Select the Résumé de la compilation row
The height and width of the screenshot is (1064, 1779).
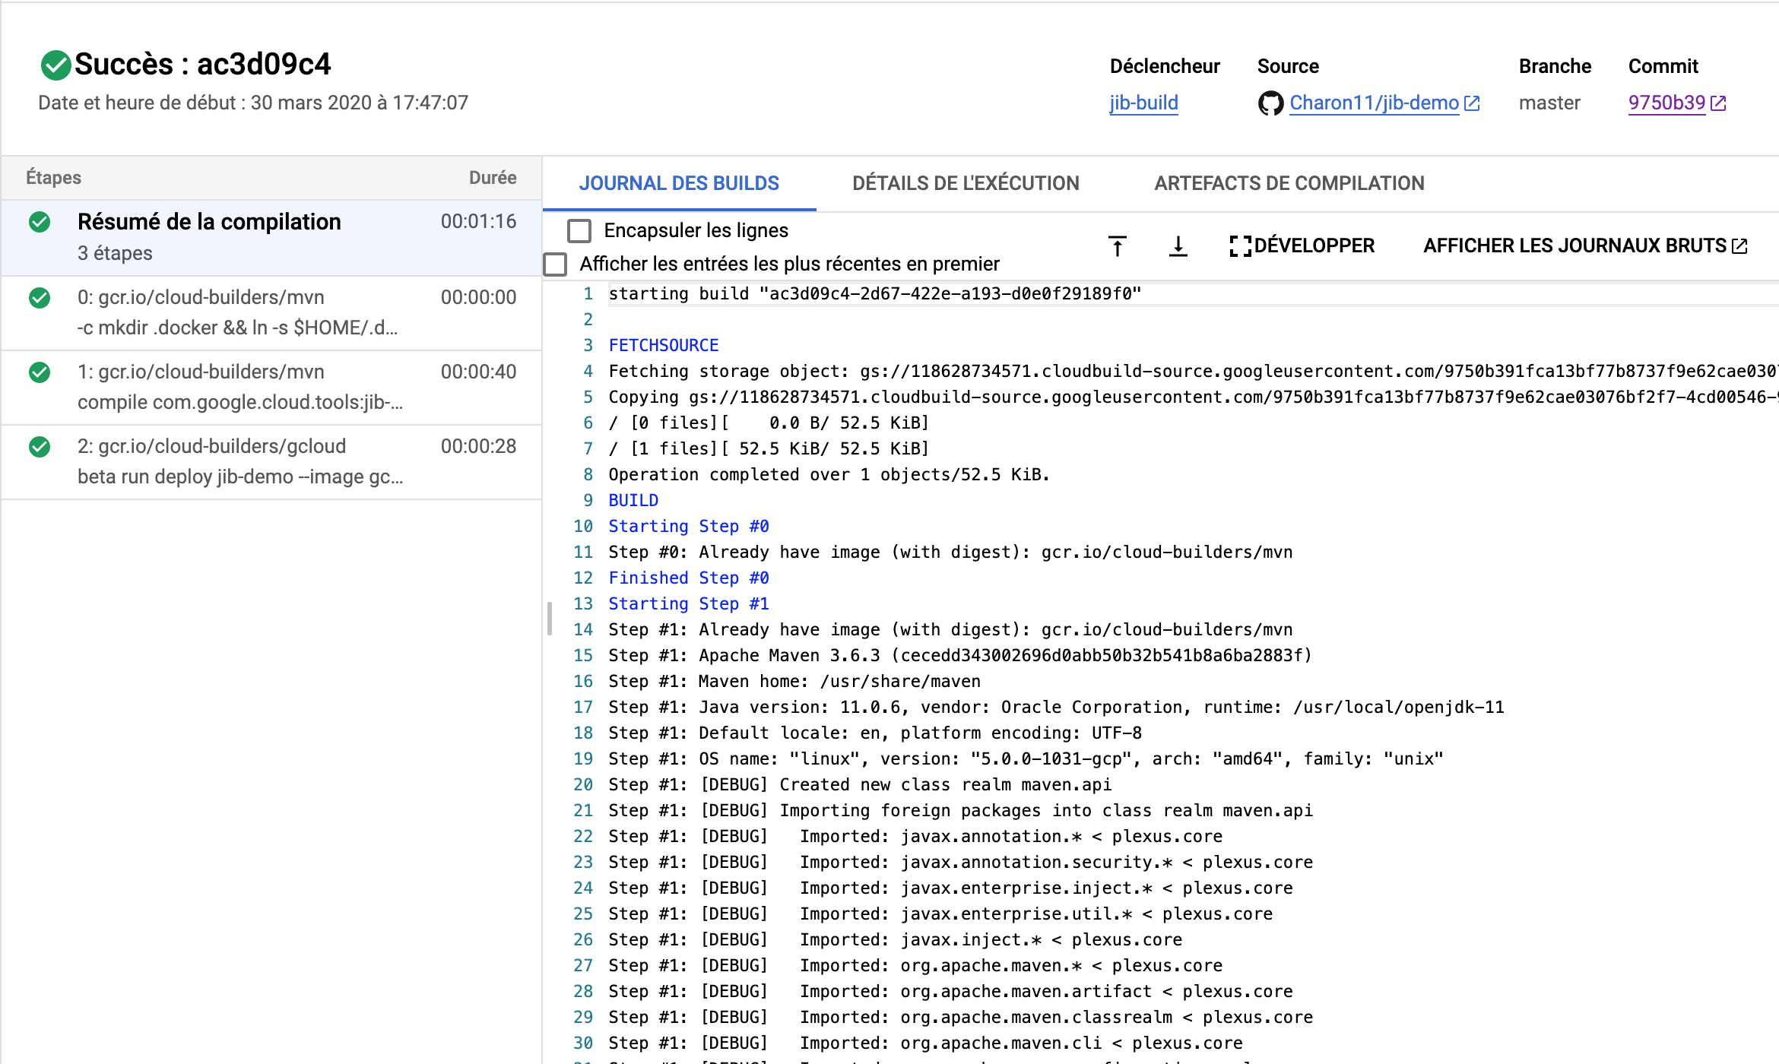click(271, 237)
